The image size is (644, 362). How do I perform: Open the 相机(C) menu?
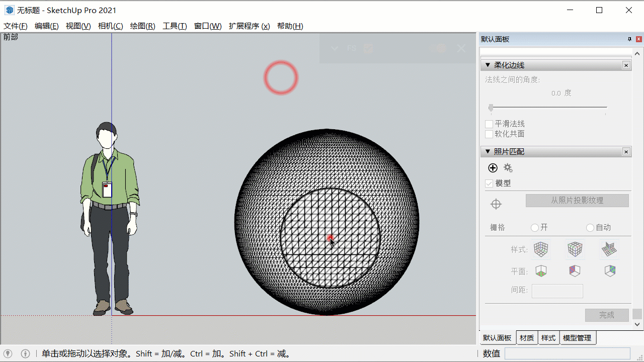coord(111,26)
